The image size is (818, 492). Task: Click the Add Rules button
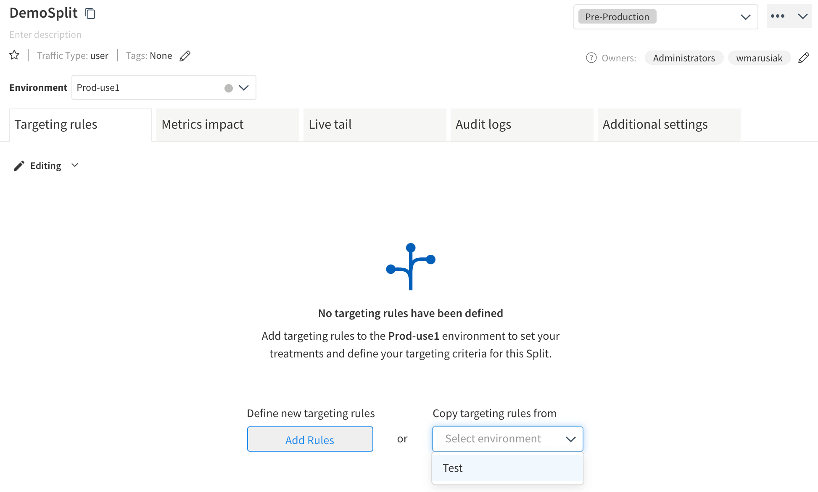pyautogui.click(x=310, y=439)
